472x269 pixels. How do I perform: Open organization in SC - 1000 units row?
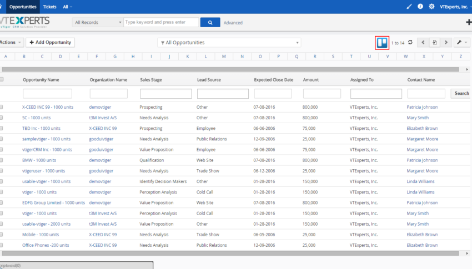click(103, 118)
